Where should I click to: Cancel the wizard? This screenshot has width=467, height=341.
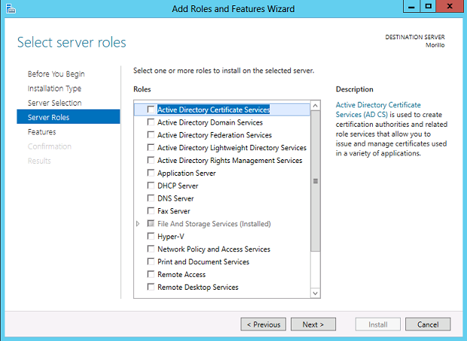click(428, 324)
